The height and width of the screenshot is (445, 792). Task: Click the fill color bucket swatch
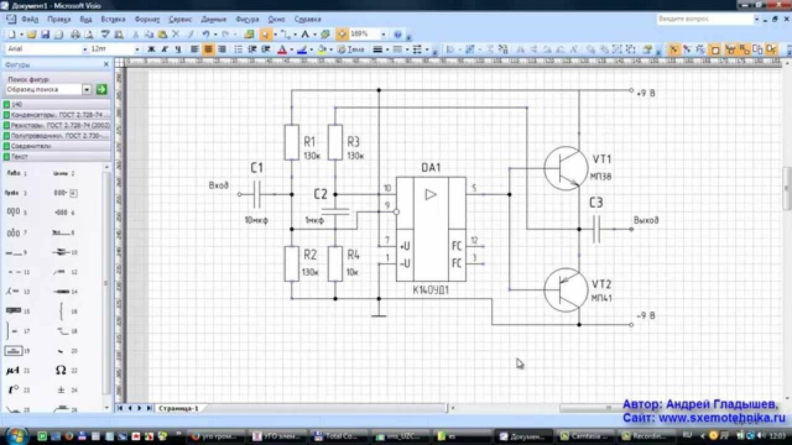coord(322,49)
